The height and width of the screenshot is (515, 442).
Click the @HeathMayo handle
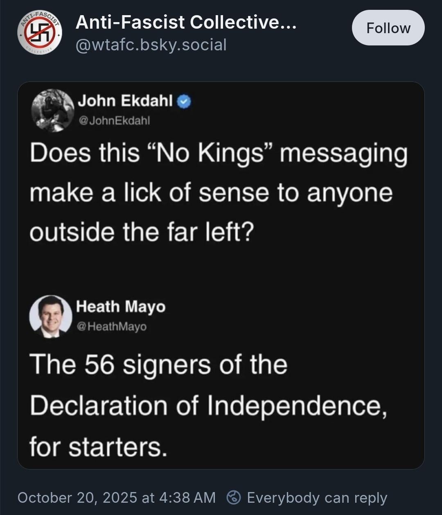(111, 327)
